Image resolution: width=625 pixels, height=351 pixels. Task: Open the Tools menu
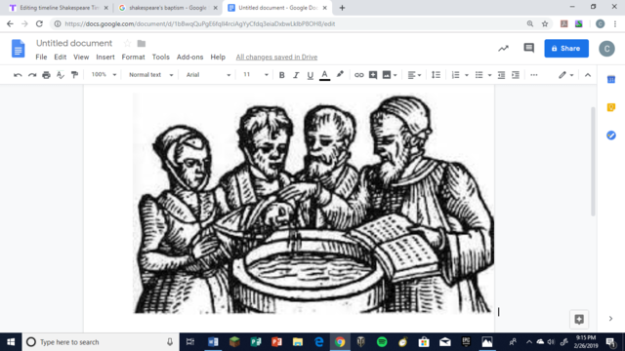[x=160, y=57]
